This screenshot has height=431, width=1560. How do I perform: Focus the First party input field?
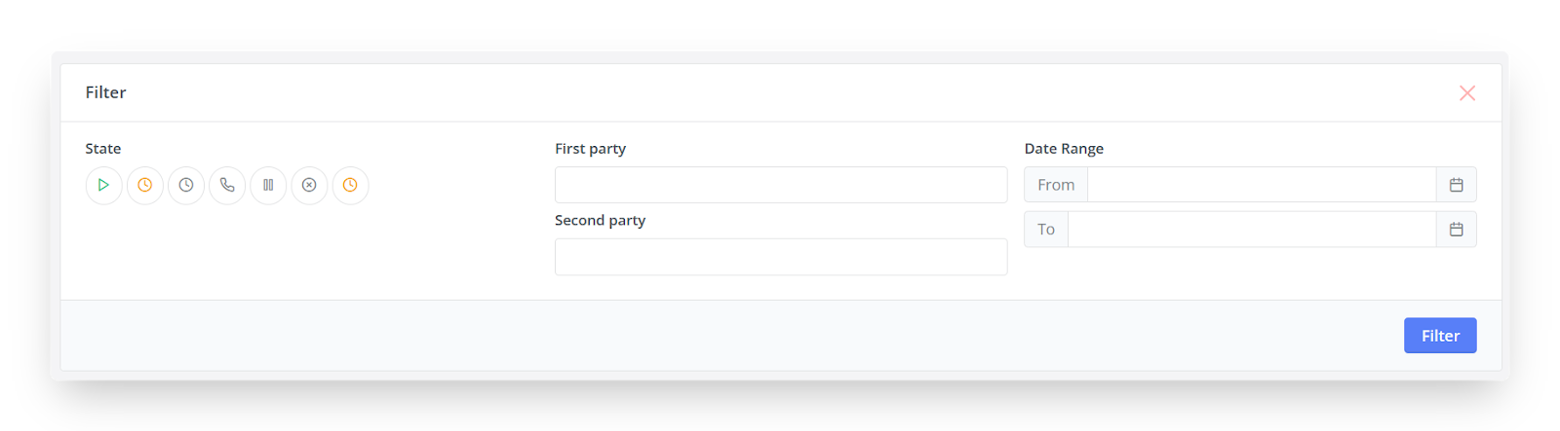[x=781, y=185]
